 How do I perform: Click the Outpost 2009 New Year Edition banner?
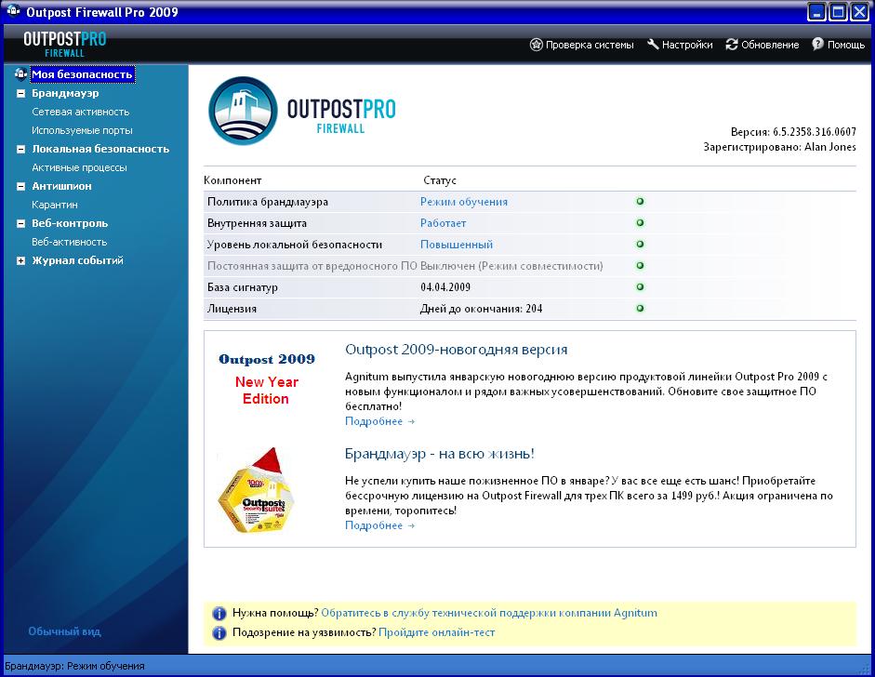(266, 379)
